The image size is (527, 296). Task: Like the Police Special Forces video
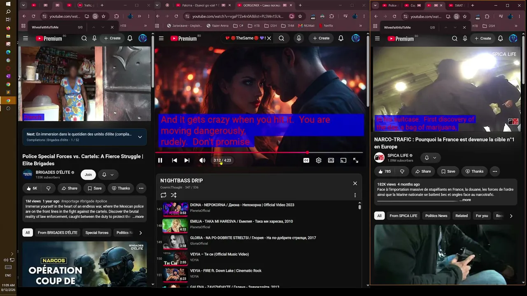pos(32,188)
